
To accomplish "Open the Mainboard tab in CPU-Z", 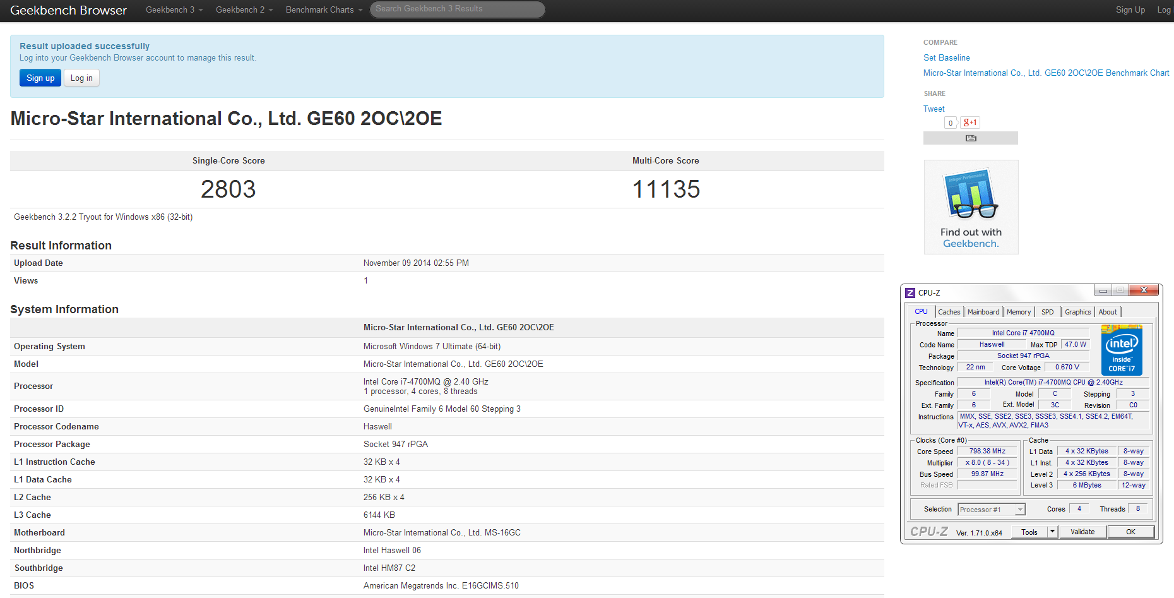I will pyautogui.click(x=983, y=312).
